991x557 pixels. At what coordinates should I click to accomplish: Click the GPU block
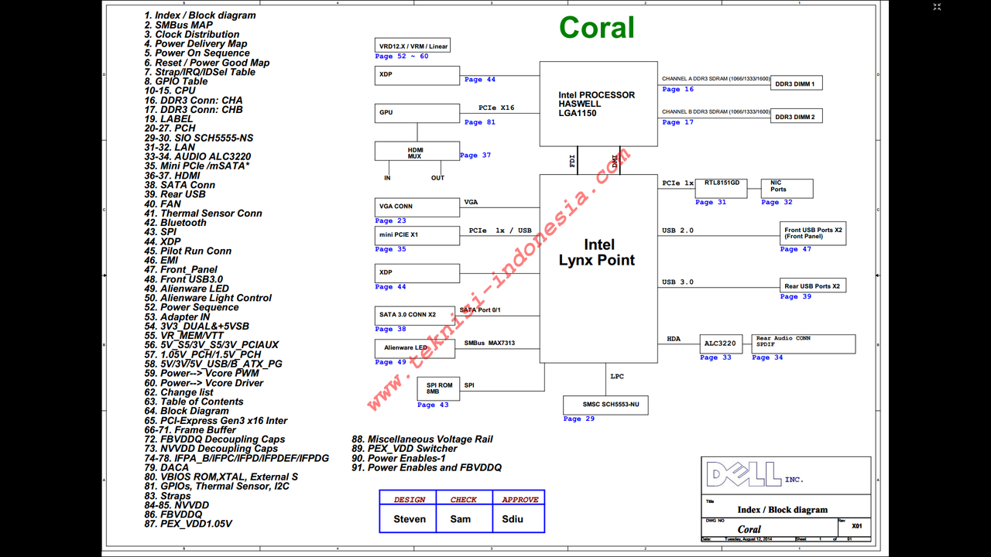(417, 113)
